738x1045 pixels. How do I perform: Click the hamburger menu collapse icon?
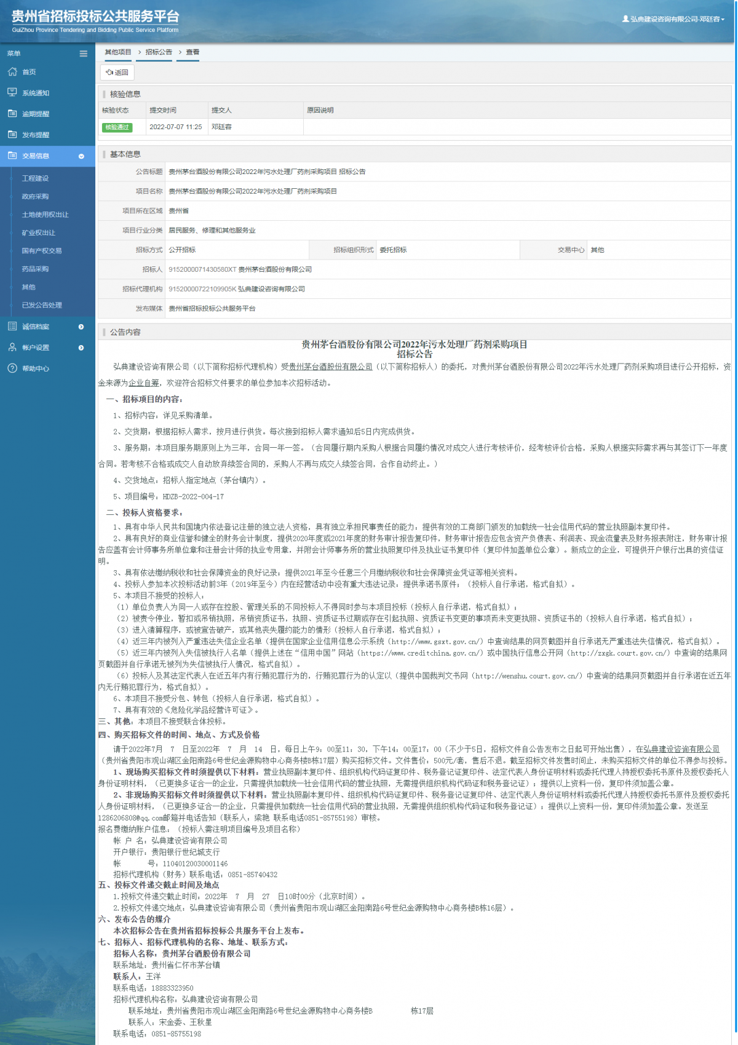click(83, 54)
